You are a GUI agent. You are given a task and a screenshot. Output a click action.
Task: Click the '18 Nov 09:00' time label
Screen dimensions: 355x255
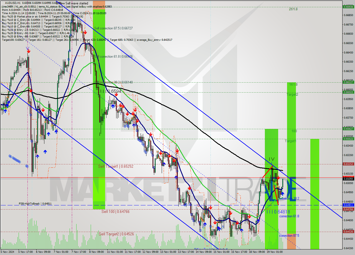tap(257, 252)
